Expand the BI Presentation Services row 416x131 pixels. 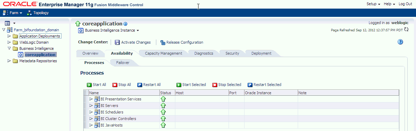click(91, 99)
